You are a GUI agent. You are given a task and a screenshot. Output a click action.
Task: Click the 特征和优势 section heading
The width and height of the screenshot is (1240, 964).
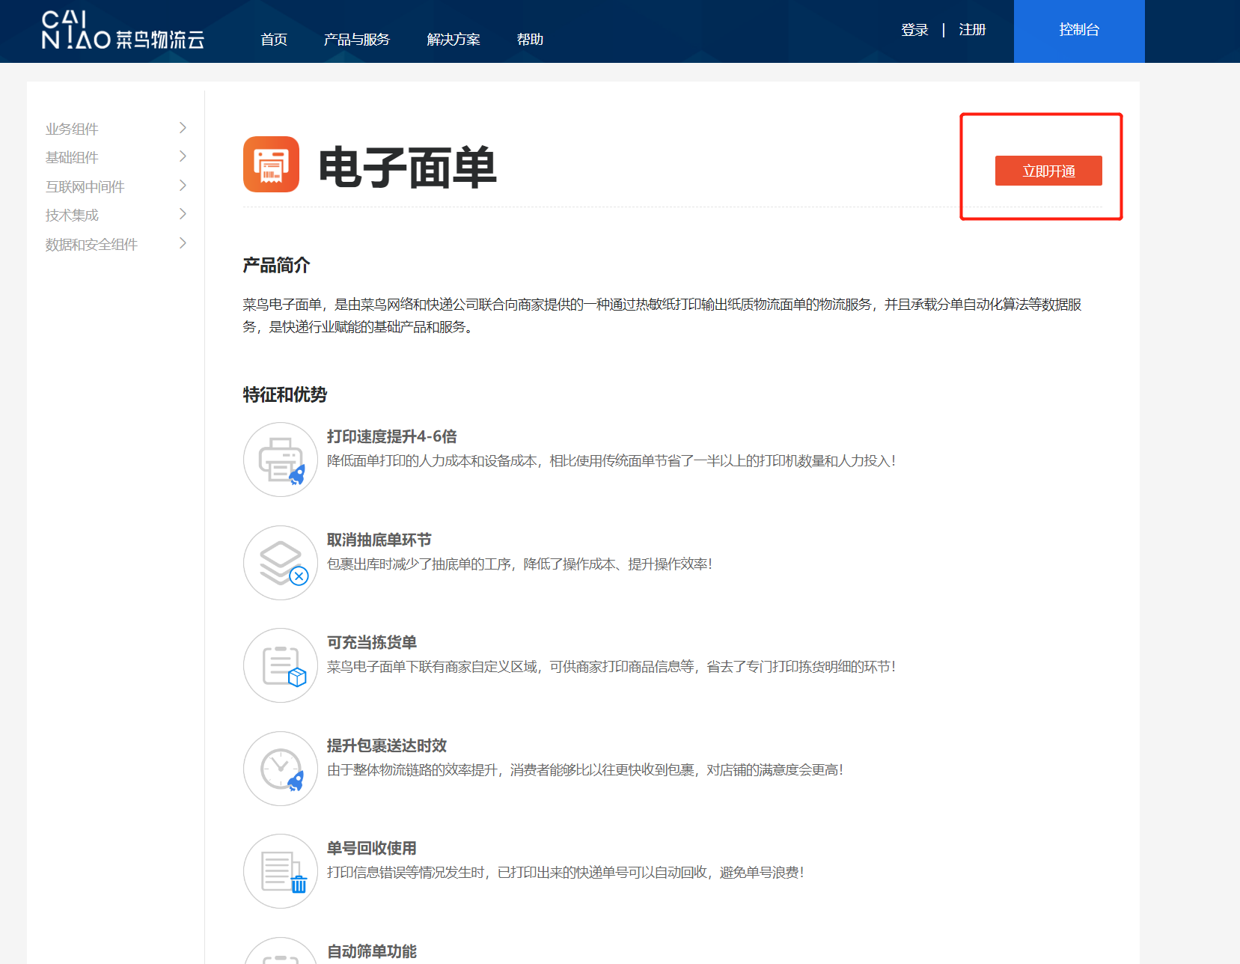pos(285,394)
